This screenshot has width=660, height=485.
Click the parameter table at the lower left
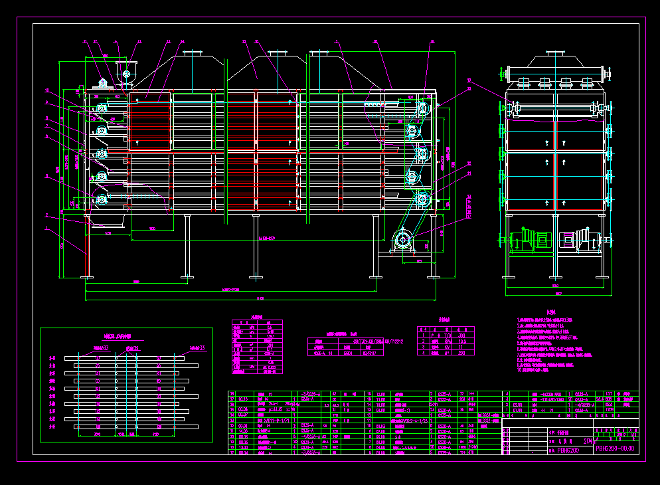pos(256,345)
